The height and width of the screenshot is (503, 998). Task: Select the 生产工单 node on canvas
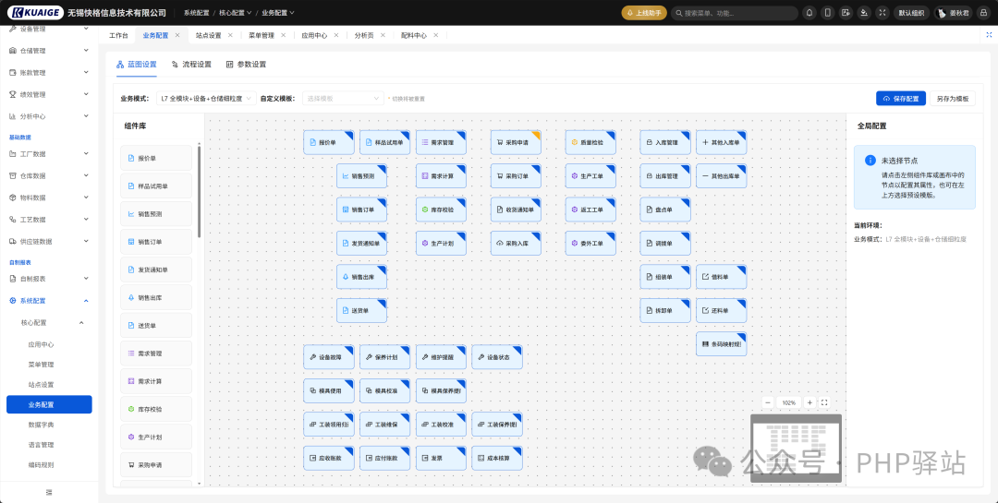pos(590,176)
